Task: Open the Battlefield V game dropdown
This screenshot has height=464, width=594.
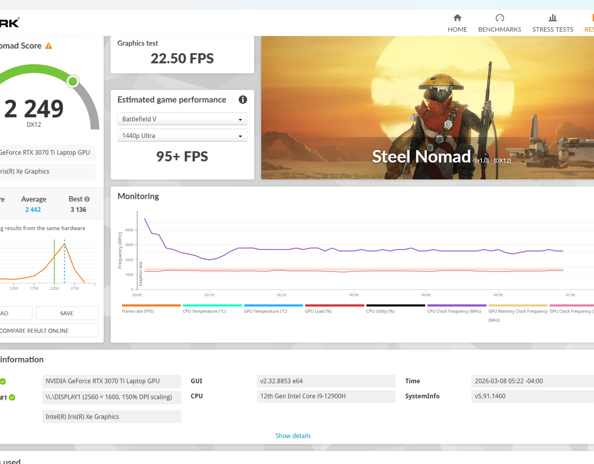Action: (182, 119)
